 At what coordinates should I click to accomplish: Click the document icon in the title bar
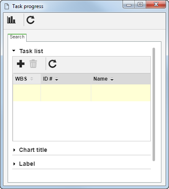coord(7,6)
